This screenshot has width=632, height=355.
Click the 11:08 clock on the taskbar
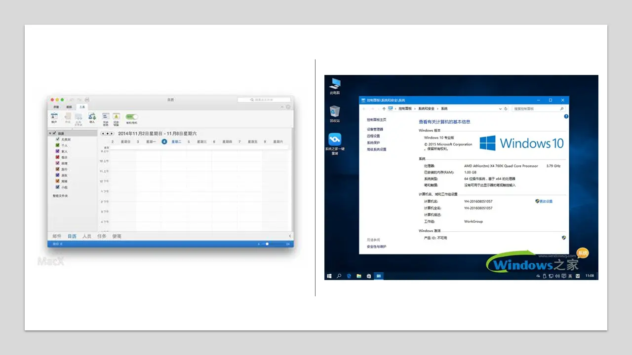(x=589, y=276)
